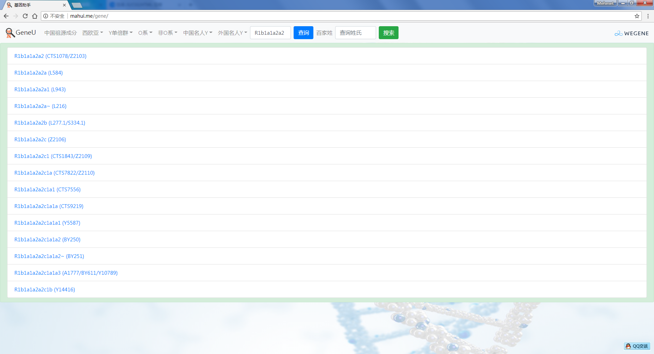Open the QQ交谈 chat widget

tap(637, 346)
